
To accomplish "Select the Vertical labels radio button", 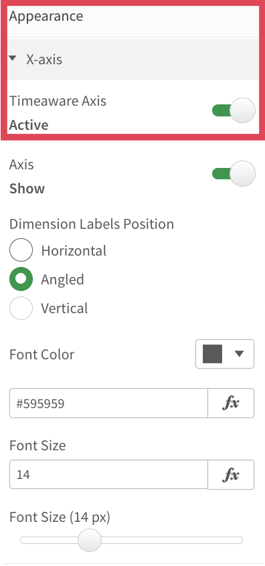I will click(21, 308).
